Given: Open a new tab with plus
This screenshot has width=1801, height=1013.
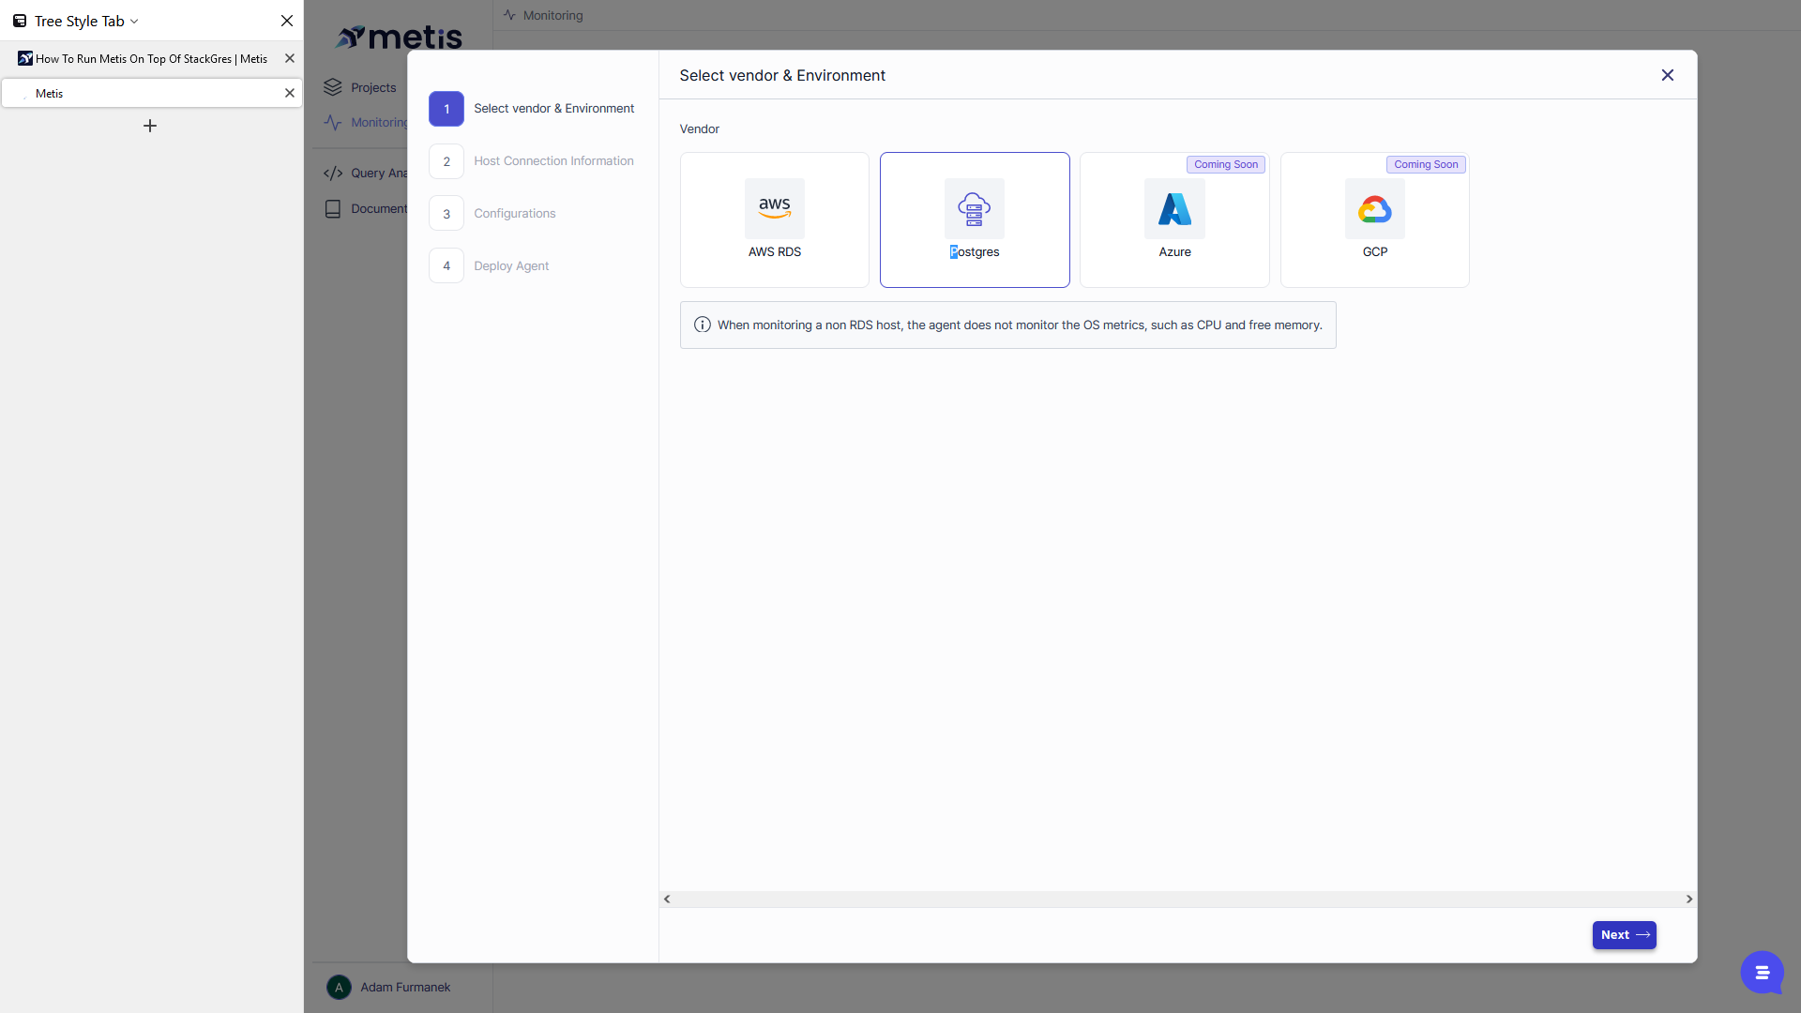Looking at the screenshot, I should coord(150,126).
